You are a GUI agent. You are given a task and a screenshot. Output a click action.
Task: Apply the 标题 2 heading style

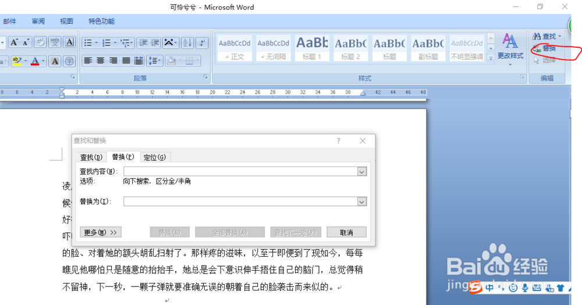coord(350,48)
